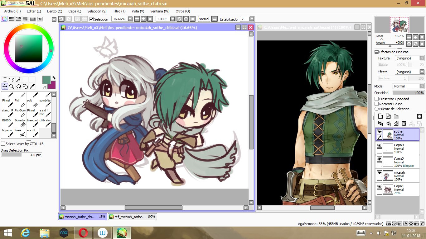426x239 pixels.
Task: Open the Archivo menu
Action: tap(12, 11)
